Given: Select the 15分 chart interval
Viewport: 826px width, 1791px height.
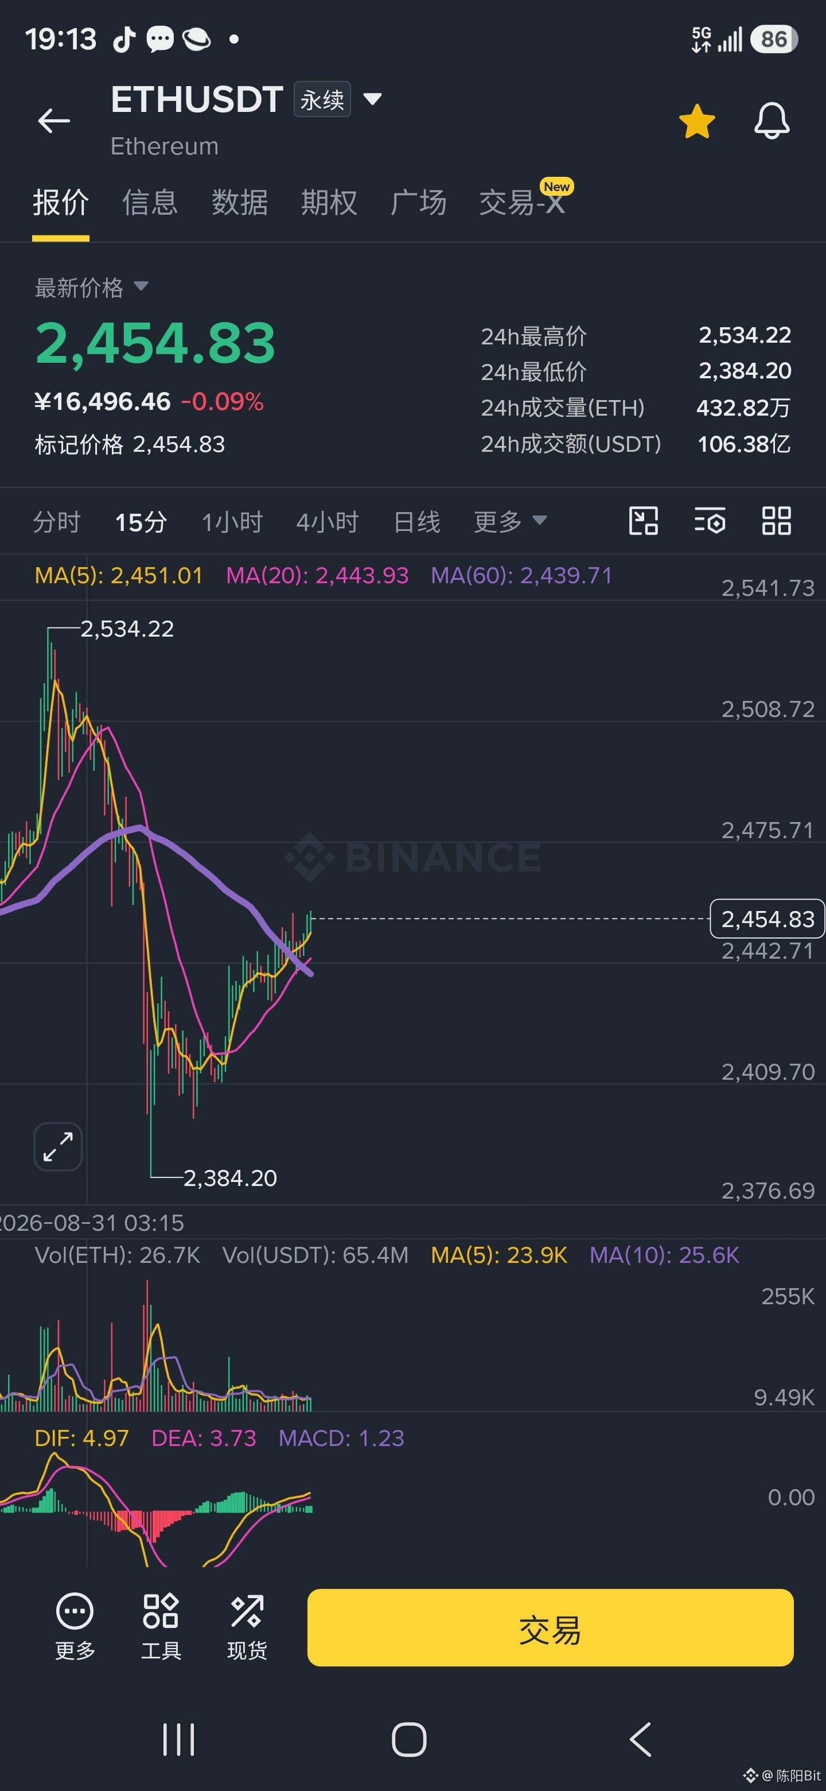Looking at the screenshot, I should point(141,521).
